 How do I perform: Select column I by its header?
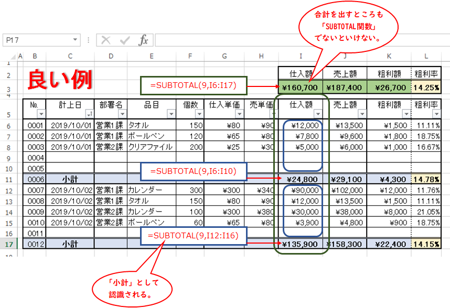[301, 56]
